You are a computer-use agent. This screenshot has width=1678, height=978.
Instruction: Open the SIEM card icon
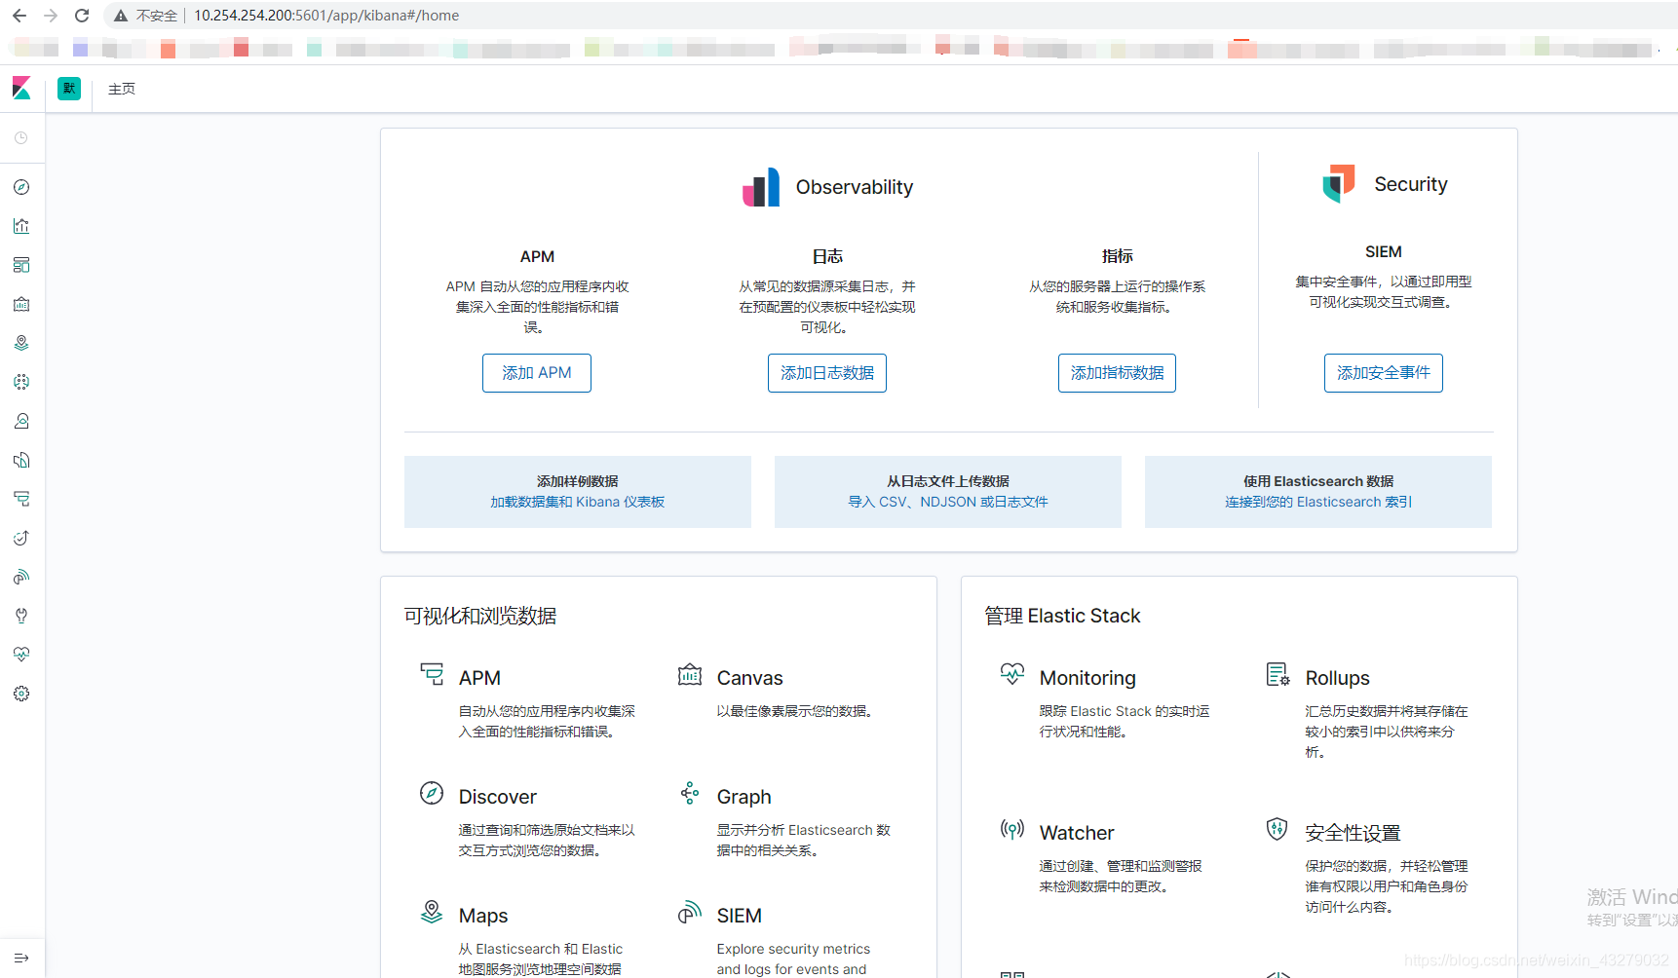pos(690,912)
